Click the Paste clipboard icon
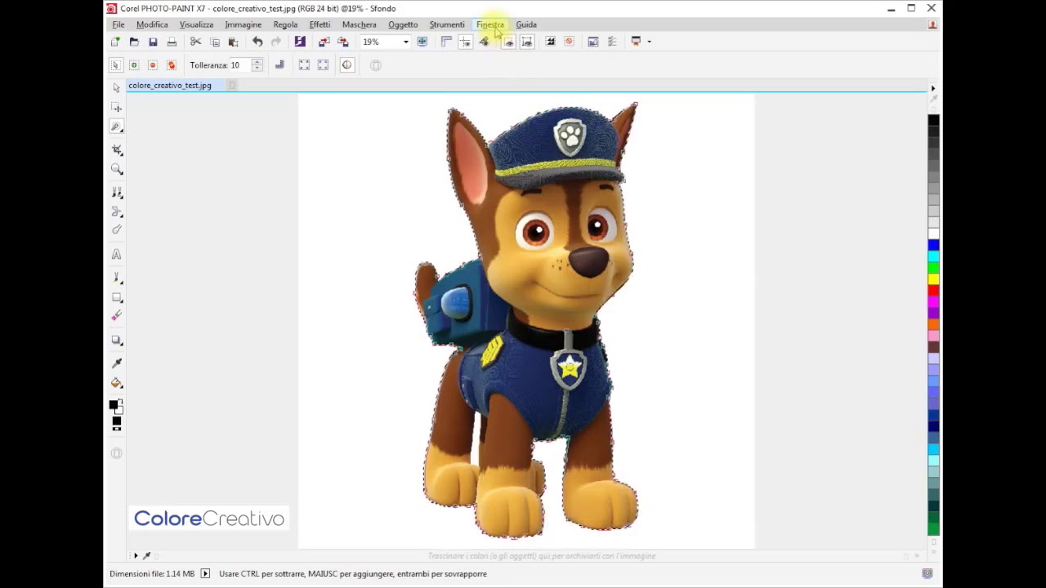Screen dimensions: 1046x588 (233, 42)
